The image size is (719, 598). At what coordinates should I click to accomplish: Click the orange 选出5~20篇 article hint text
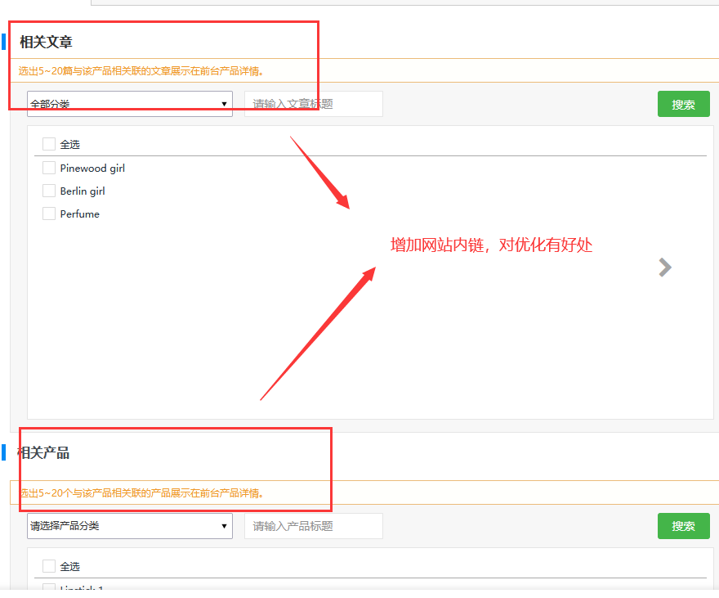point(141,71)
